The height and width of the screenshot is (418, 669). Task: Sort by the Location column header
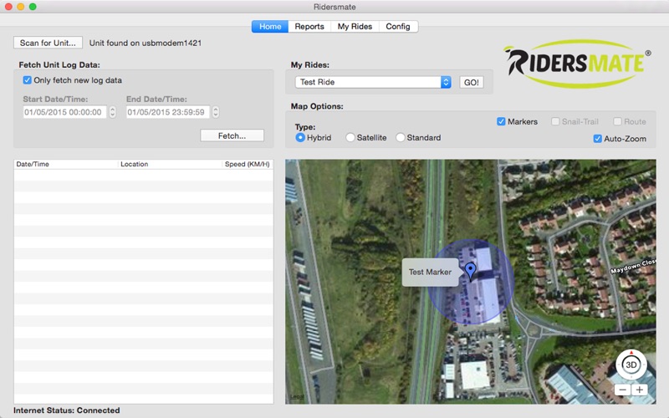[x=170, y=164]
